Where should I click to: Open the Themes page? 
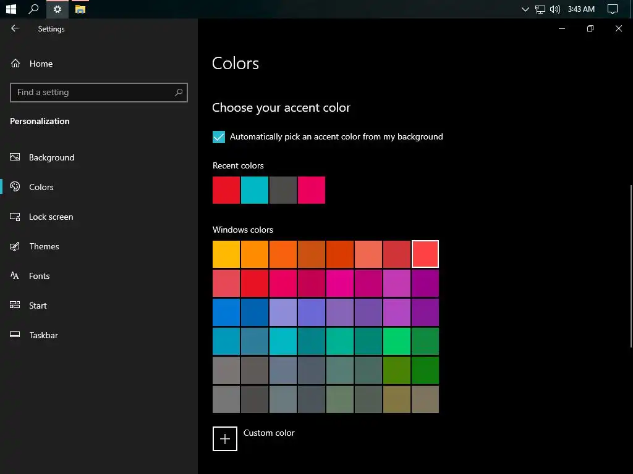pos(44,246)
